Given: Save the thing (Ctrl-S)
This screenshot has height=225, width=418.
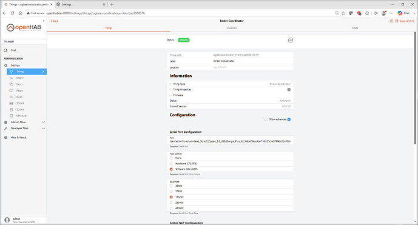Looking at the screenshot, I should pyautogui.click(x=405, y=21).
